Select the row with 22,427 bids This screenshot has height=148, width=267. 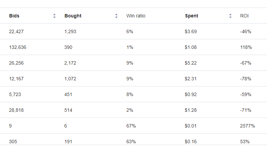click(133, 31)
